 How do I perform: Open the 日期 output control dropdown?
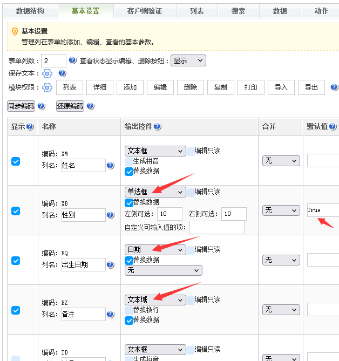click(155, 250)
